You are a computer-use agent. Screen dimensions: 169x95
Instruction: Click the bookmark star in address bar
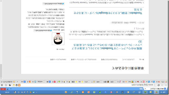click(14, 85)
